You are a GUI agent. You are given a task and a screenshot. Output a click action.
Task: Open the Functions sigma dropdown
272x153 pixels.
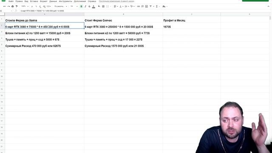click(158, 6)
